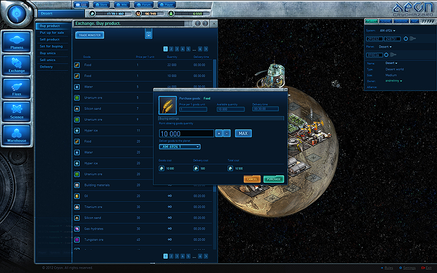
Task: Go to the Science section
Action: (x=16, y=112)
